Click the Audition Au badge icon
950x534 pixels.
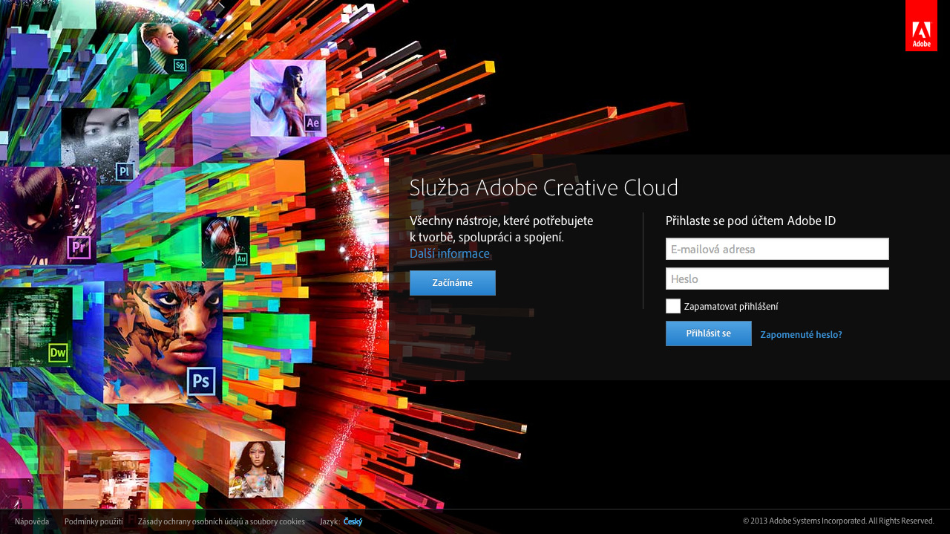pyautogui.click(x=241, y=259)
